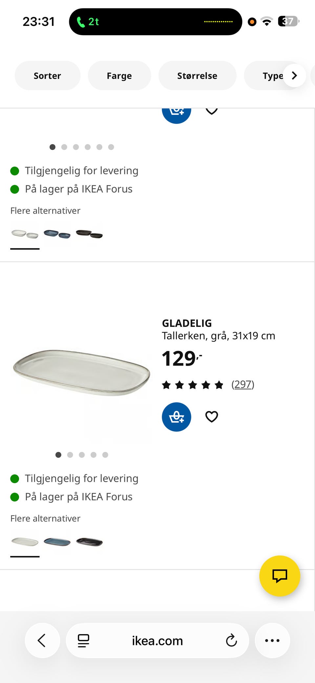The height and width of the screenshot is (683, 315).
Task: Open the Størrelse filter dropdown
Action: [x=197, y=76]
